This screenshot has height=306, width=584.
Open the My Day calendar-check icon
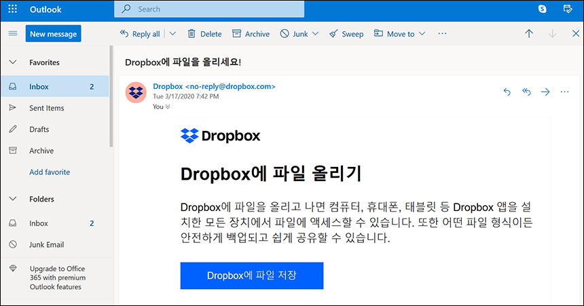(x=567, y=9)
